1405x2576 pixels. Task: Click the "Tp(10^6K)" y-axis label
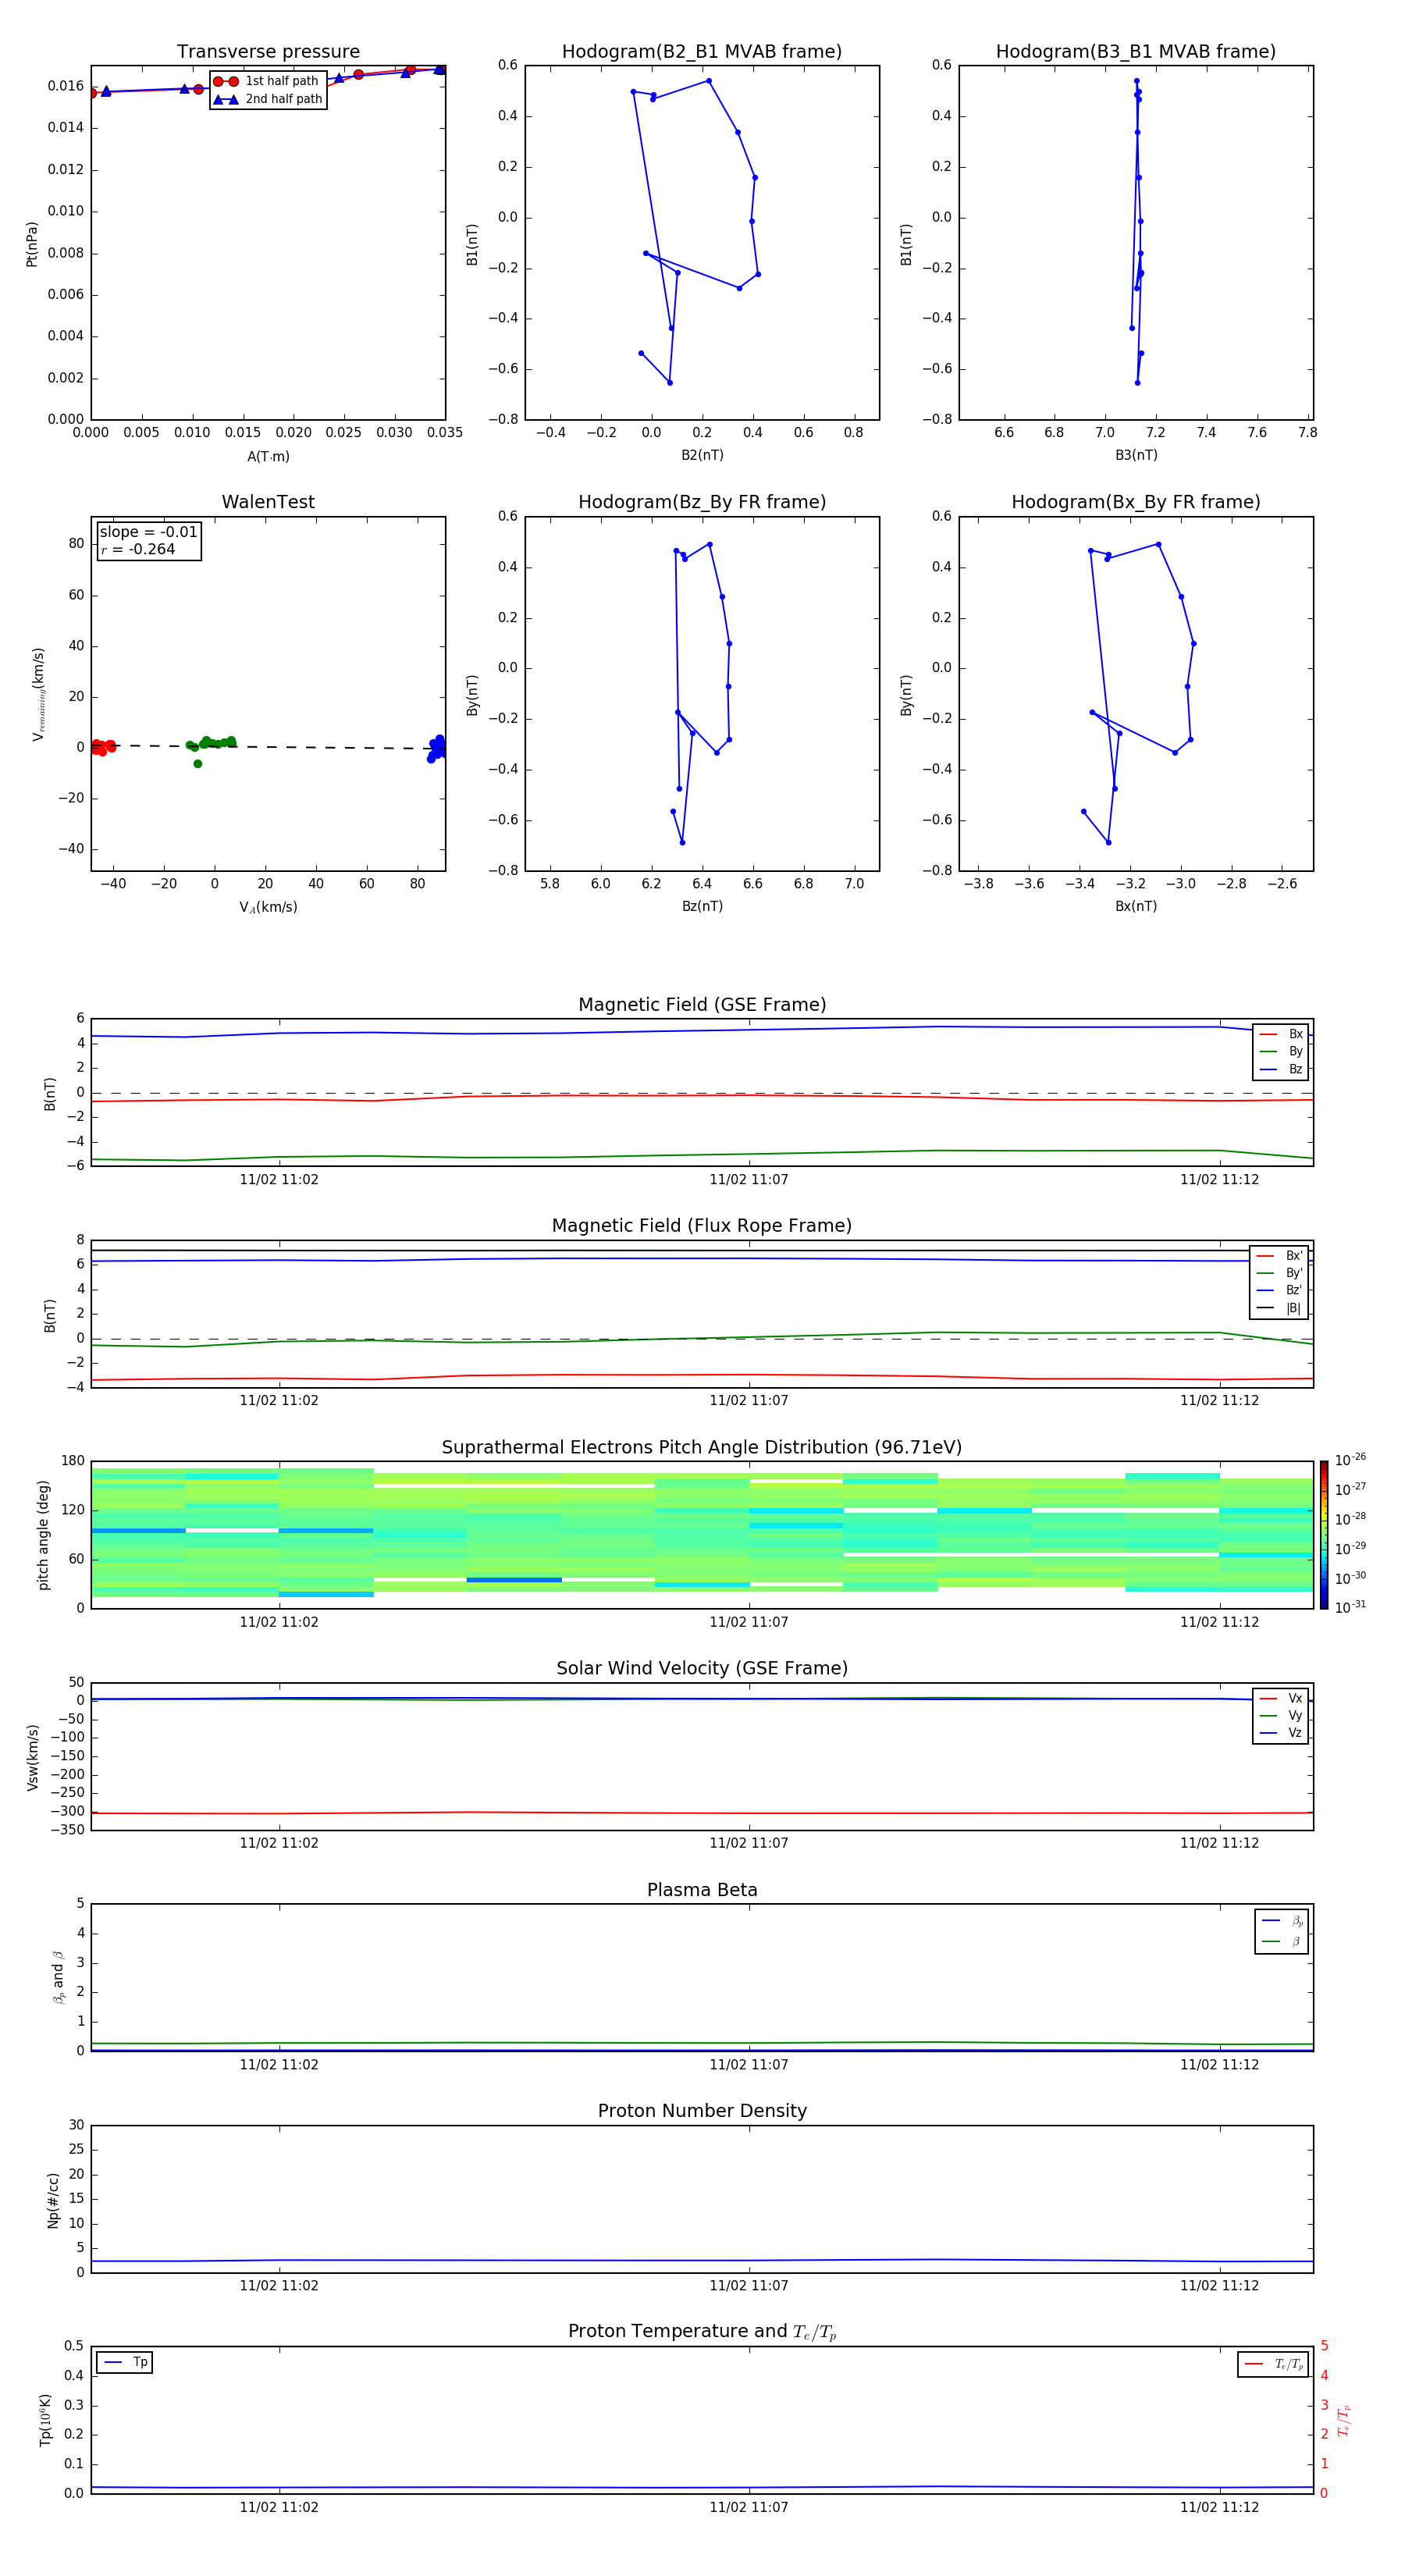pos(45,2420)
